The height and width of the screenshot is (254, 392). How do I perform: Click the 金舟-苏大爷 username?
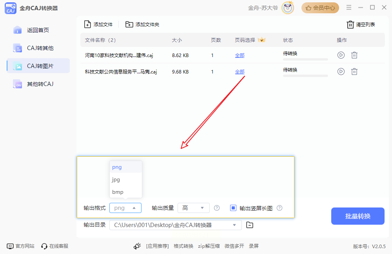coord(263,8)
